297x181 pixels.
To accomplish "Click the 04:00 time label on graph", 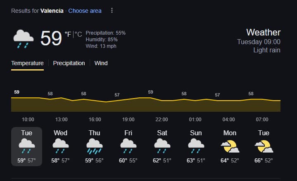I will pos(228,120).
